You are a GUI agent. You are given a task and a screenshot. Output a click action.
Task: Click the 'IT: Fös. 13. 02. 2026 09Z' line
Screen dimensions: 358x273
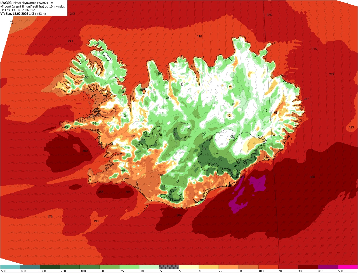(18, 10)
